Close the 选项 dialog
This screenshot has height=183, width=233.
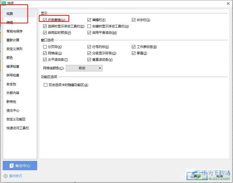tap(228, 3)
